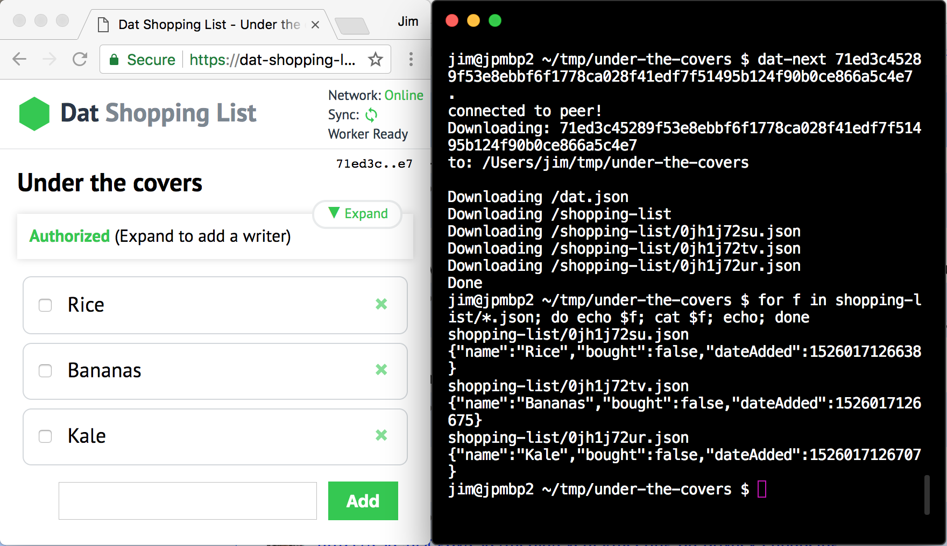
Task: Click the red close button on terminal
Action: point(452,20)
